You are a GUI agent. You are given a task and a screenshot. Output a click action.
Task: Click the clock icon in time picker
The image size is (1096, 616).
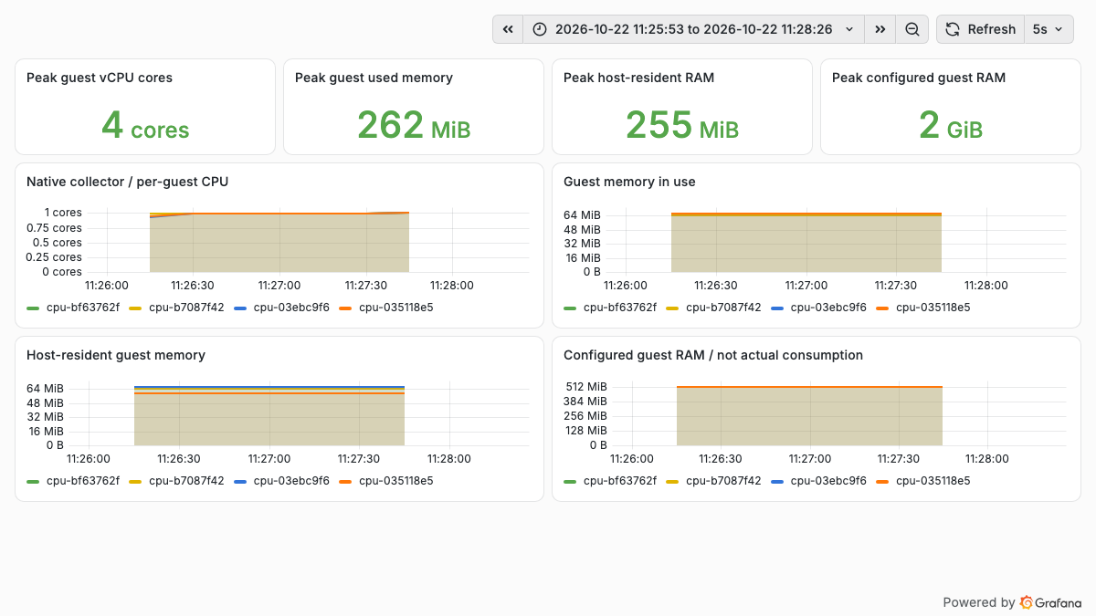pyautogui.click(x=540, y=29)
